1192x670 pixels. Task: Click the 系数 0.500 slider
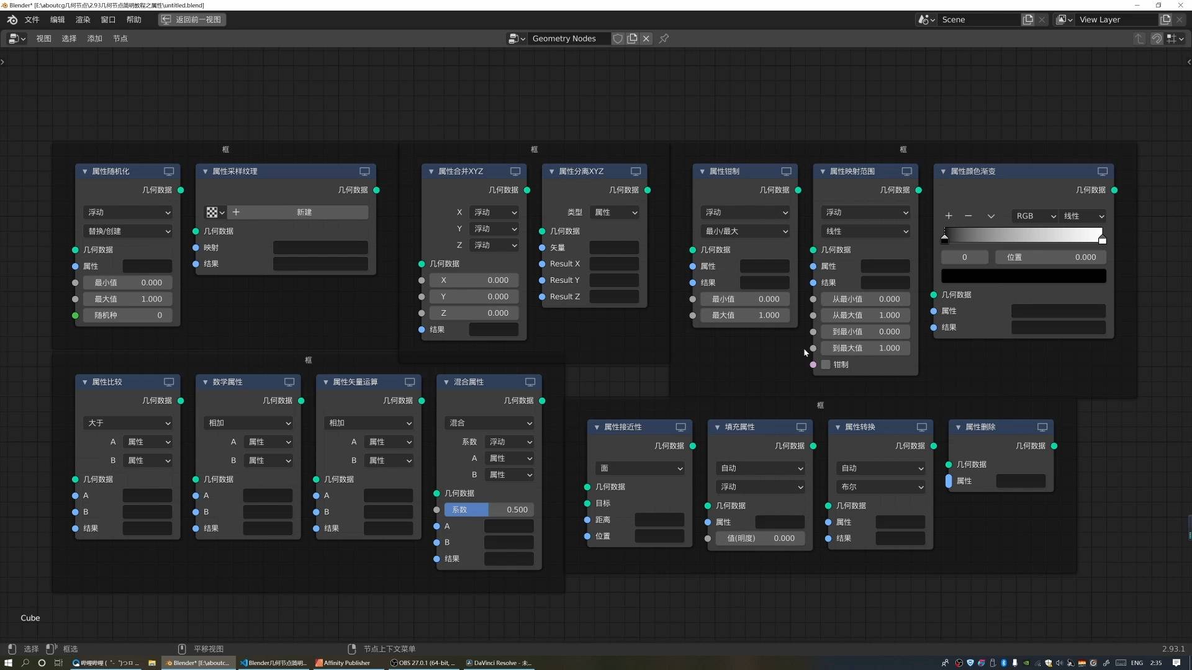pyautogui.click(x=489, y=510)
